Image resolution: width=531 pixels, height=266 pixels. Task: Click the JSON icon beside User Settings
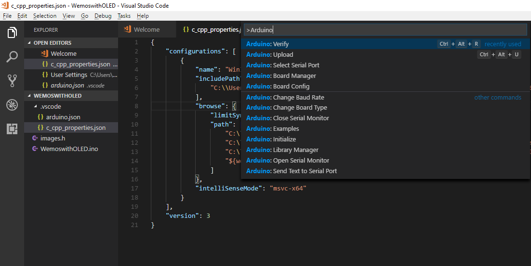(x=45, y=75)
